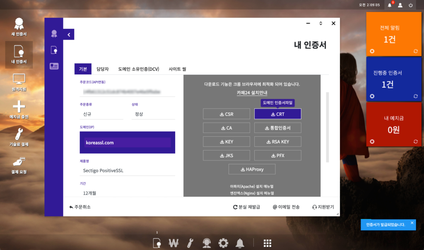Image resolution: width=424 pixels, height=250 pixels.
Task: Open 기술료 결제 desktop shortcut
Action: (x=19, y=138)
